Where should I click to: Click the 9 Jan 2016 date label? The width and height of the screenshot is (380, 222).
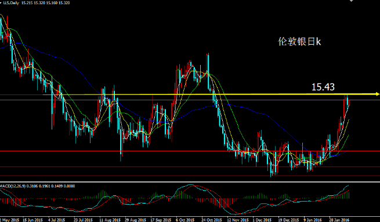click(313, 220)
